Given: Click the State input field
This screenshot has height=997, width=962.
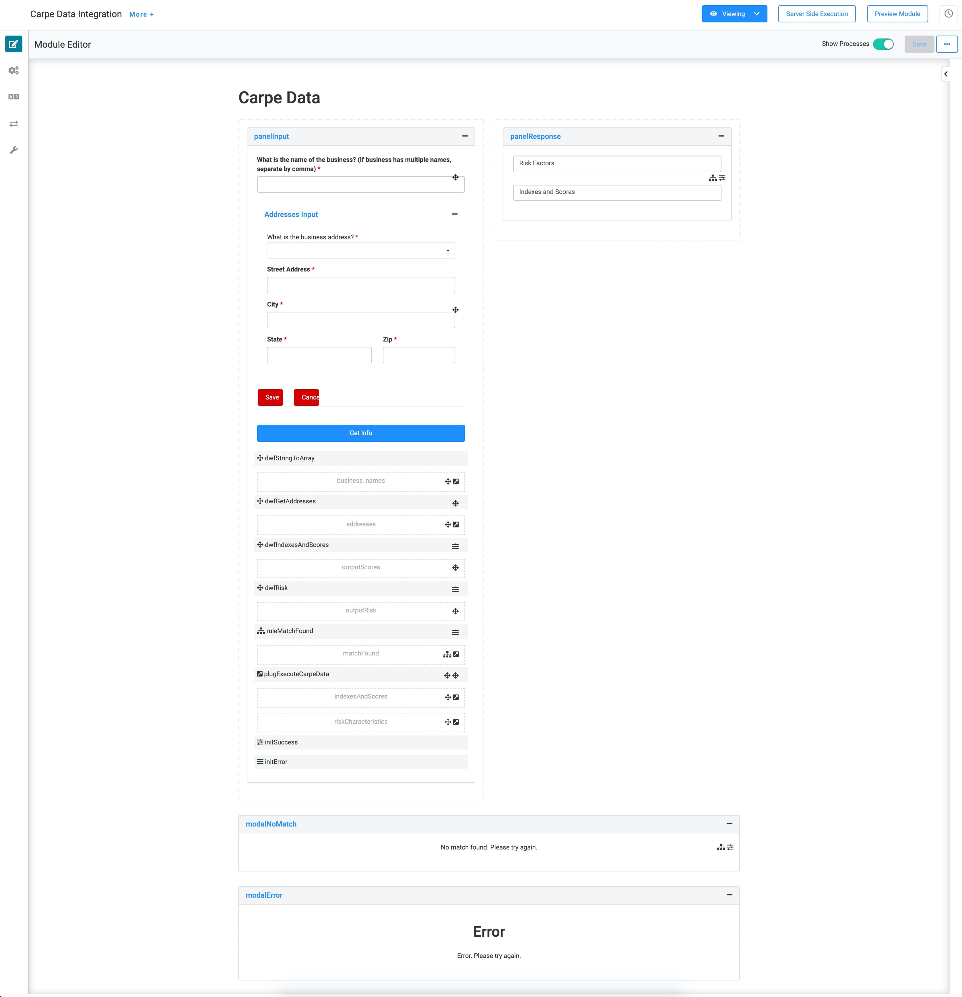Looking at the screenshot, I should 319,355.
